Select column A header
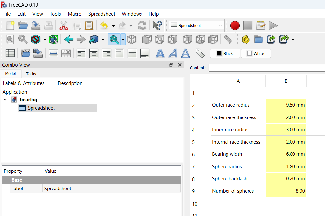The height and width of the screenshot is (216, 325). pos(238,81)
